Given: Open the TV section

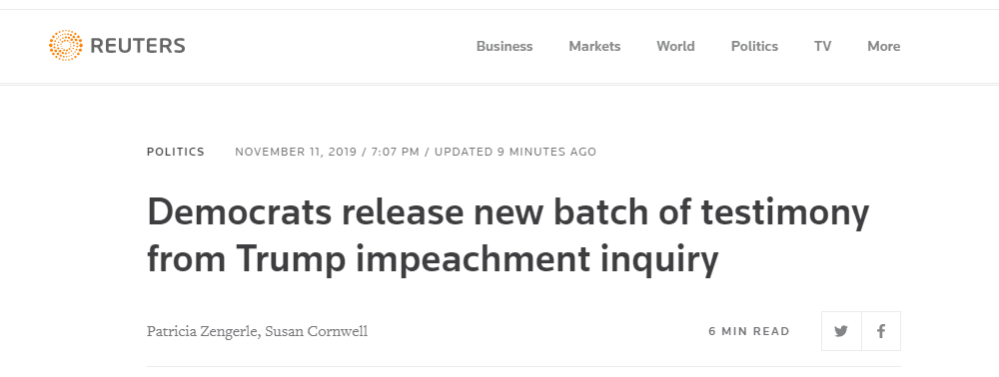Looking at the screenshot, I should [822, 47].
